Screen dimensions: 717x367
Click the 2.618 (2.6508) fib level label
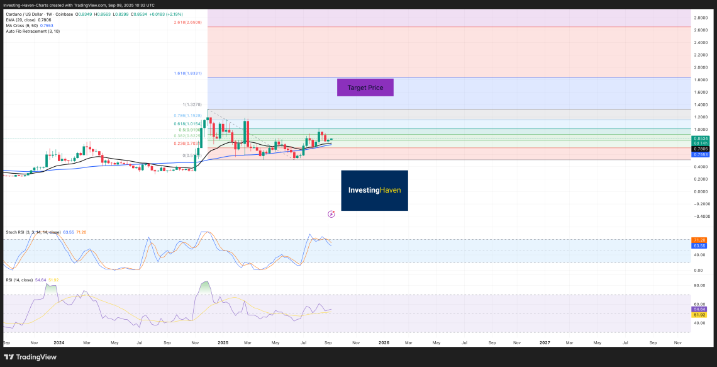pos(187,22)
